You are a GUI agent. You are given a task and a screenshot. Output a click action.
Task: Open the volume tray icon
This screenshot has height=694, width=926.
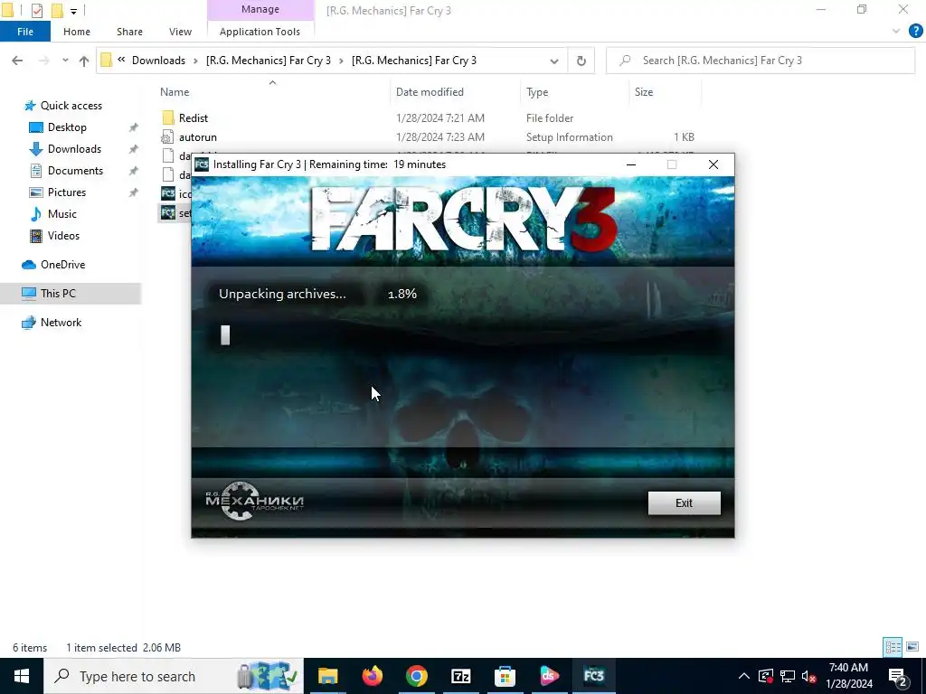pyautogui.click(x=809, y=676)
